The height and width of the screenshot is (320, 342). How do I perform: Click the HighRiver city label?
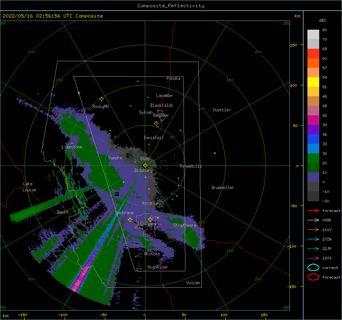(x=158, y=267)
